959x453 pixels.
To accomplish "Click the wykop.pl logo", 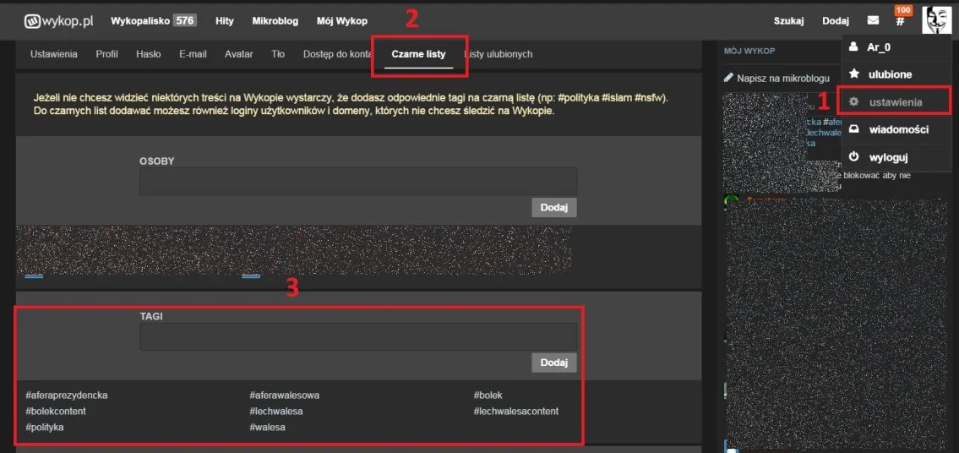I will click(x=58, y=20).
